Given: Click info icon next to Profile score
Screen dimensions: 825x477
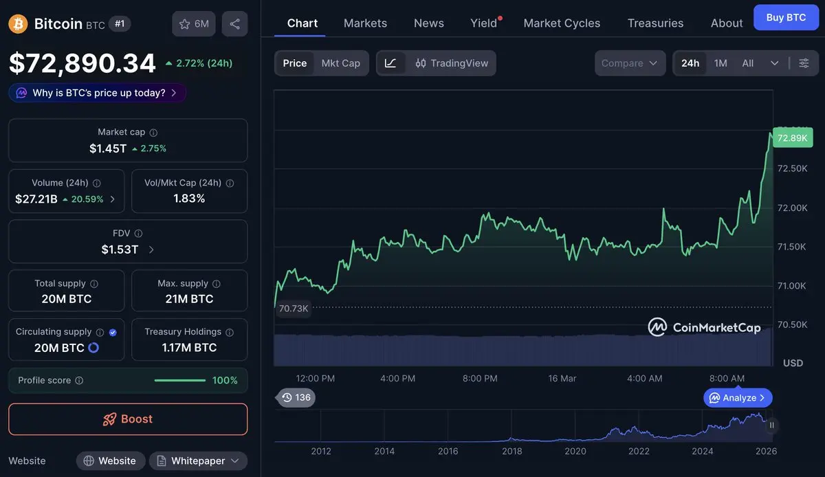Looking at the screenshot, I should [79, 380].
